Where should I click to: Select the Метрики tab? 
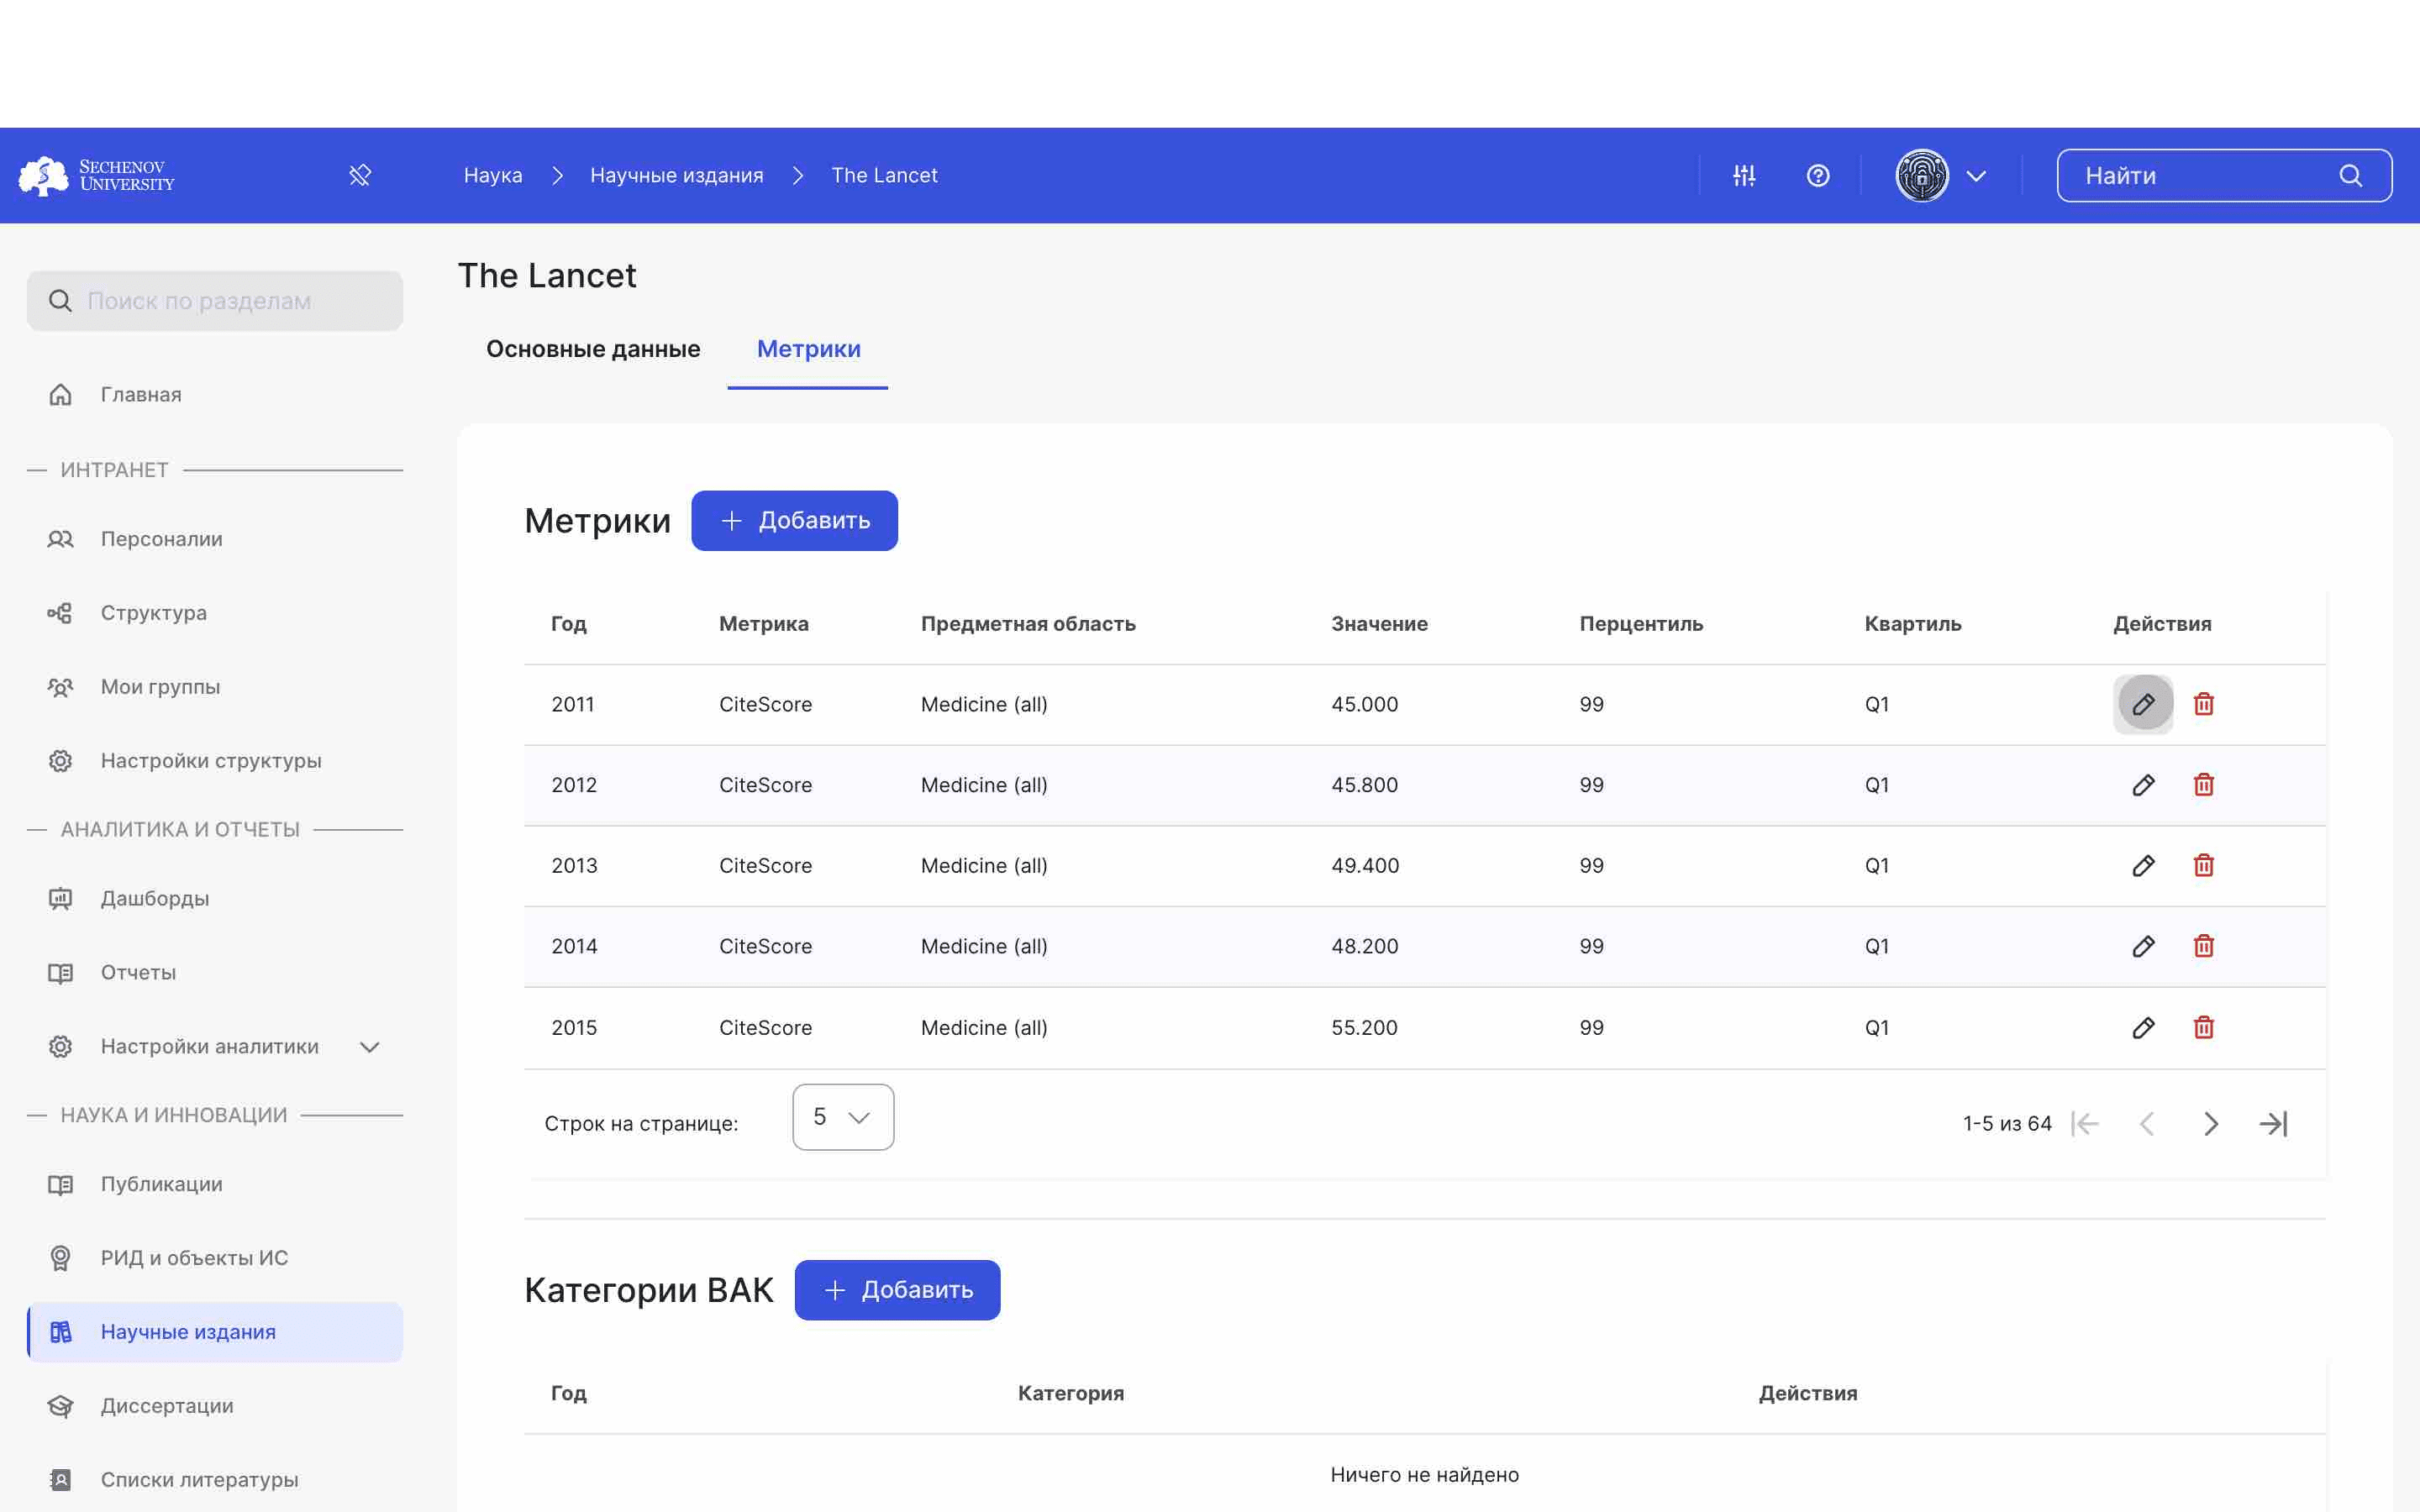(x=808, y=349)
